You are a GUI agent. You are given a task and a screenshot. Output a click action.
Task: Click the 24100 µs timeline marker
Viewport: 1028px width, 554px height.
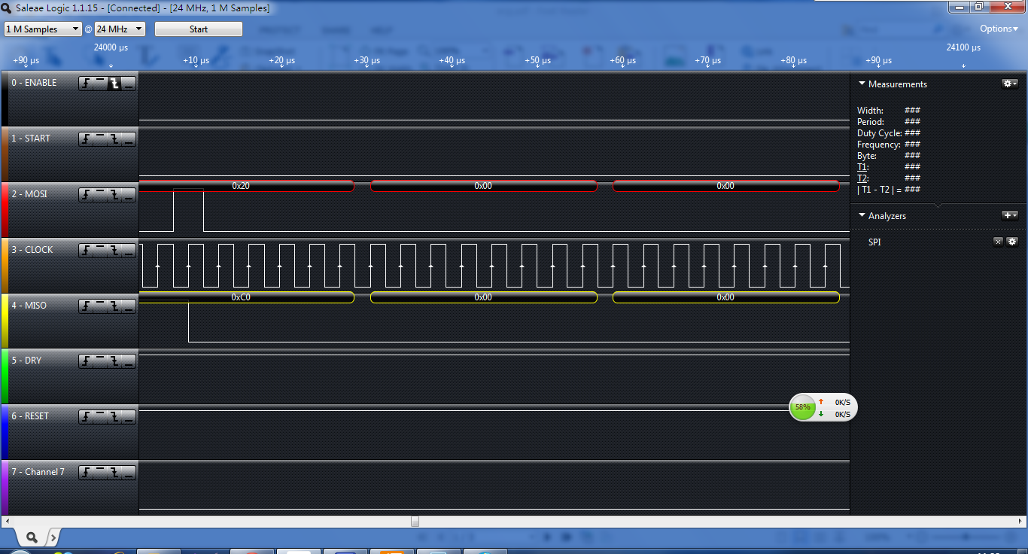963,47
